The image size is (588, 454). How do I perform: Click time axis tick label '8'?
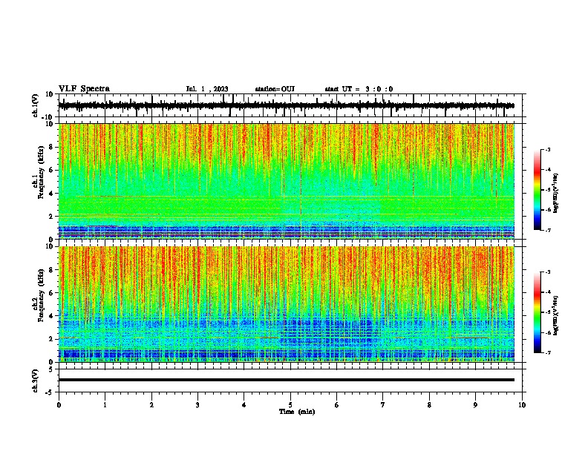(x=429, y=405)
